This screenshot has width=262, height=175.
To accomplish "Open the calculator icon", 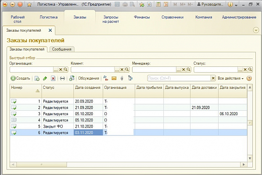I will coord(158,4).
